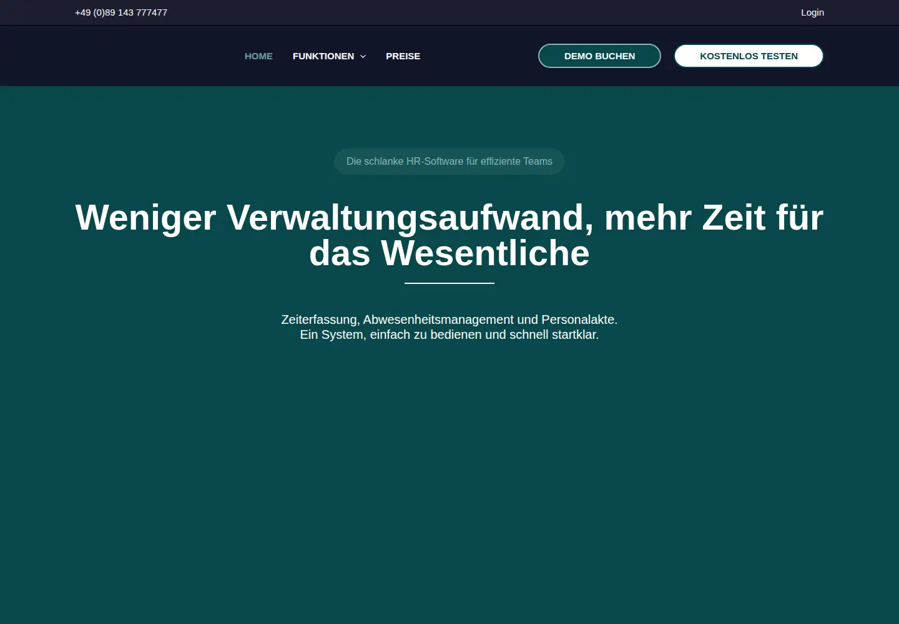Screen dimensions: 899x624
Task: Go to the HOME menu item
Action: 258,56
